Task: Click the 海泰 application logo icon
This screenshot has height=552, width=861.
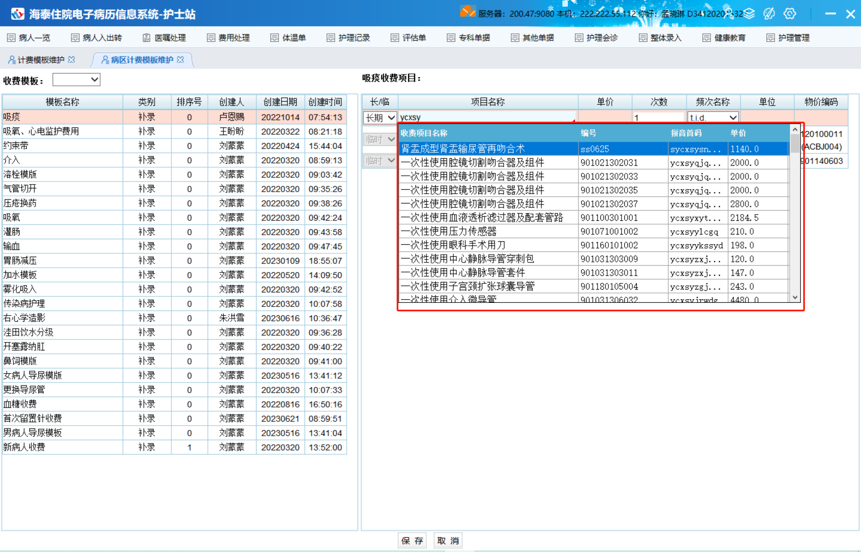Action: pos(17,14)
